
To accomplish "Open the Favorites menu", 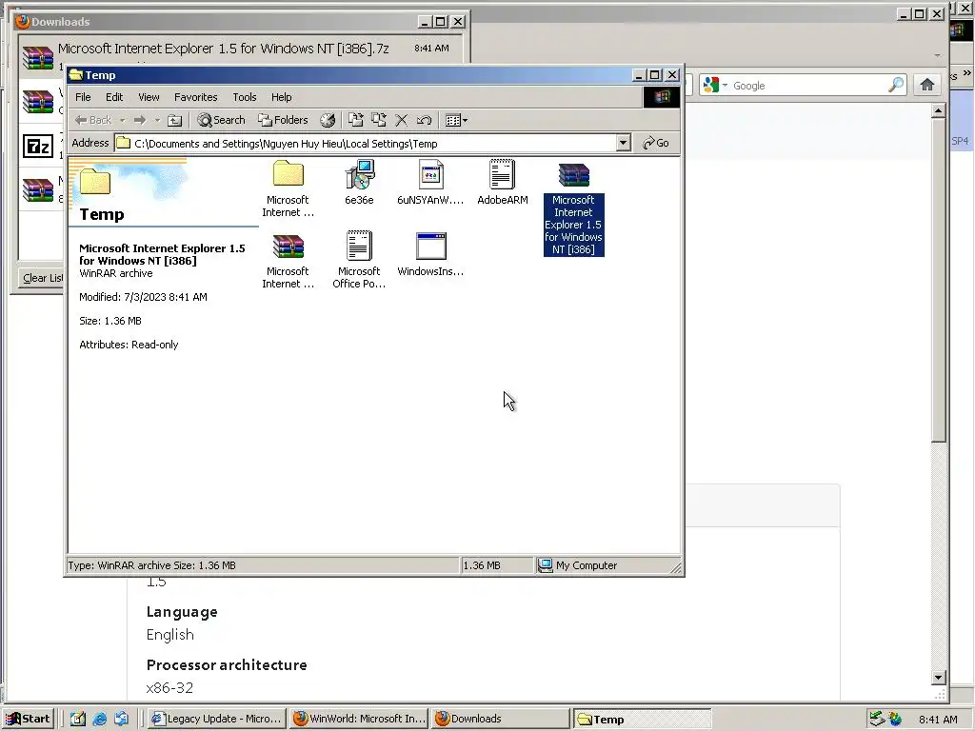I will coord(196,97).
